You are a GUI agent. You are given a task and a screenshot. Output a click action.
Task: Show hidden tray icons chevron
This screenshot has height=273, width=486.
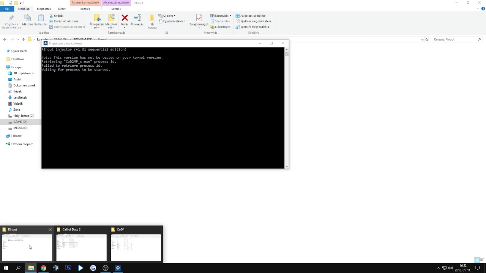(438, 268)
